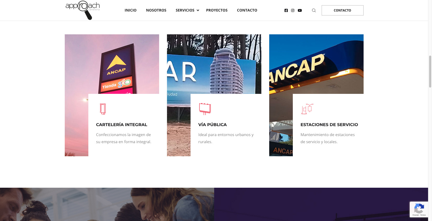Select Contacto in the navigation menu
Screen dimensions: 432x221
point(247,10)
